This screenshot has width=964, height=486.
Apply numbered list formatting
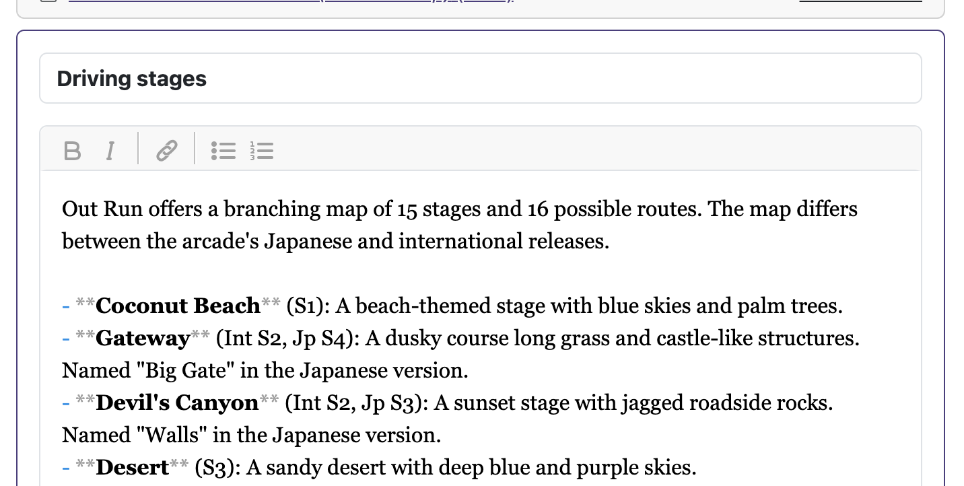pos(261,150)
